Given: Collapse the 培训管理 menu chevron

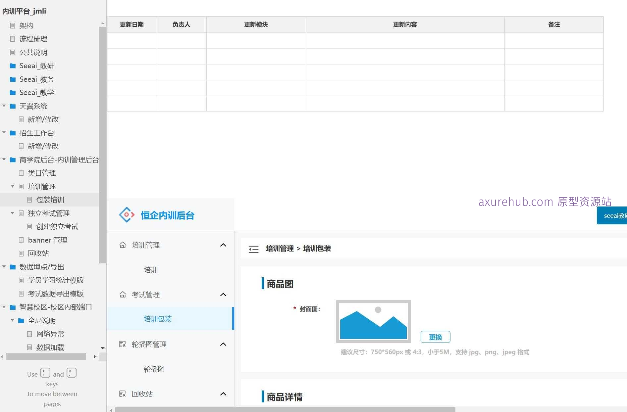Looking at the screenshot, I should click(223, 245).
